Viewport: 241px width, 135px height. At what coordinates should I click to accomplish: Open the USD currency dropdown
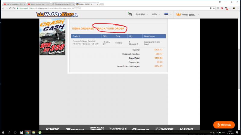pyautogui.click(x=156, y=14)
